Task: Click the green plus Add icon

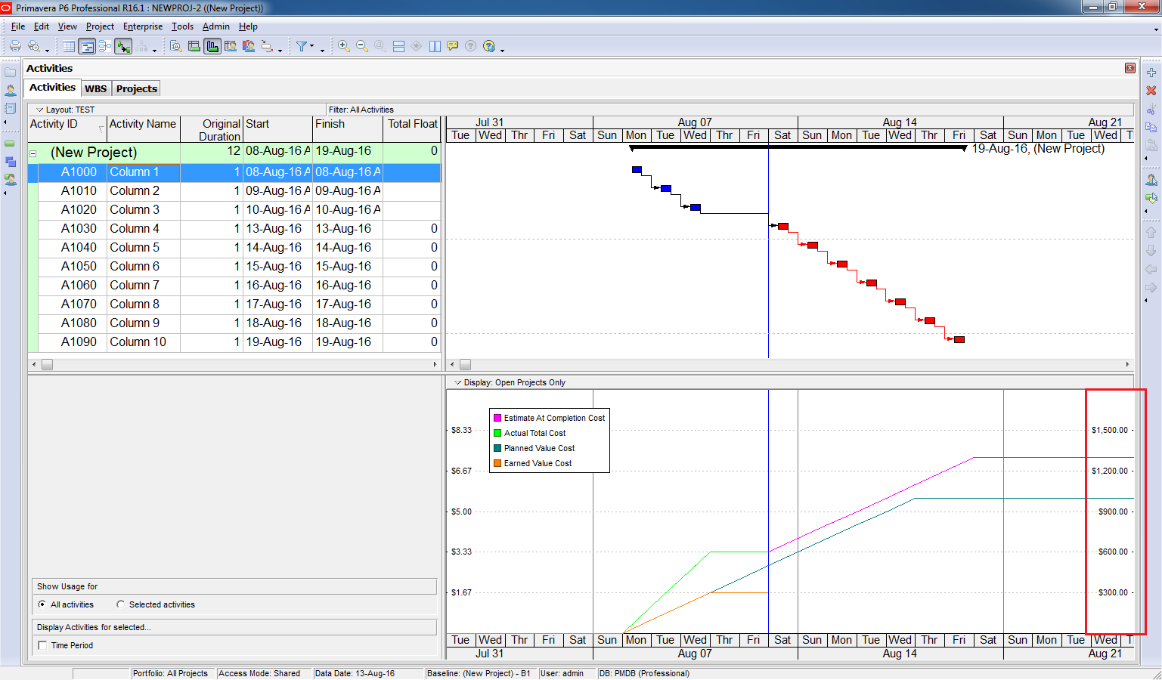Action: (x=1151, y=73)
